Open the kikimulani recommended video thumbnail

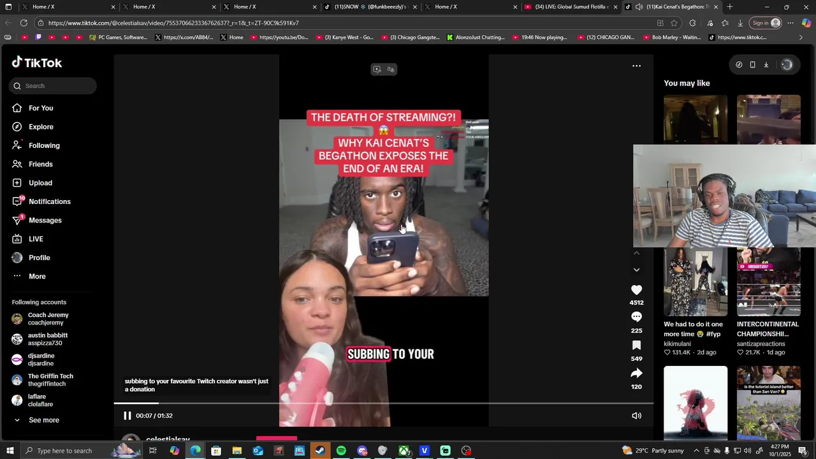[x=696, y=282]
